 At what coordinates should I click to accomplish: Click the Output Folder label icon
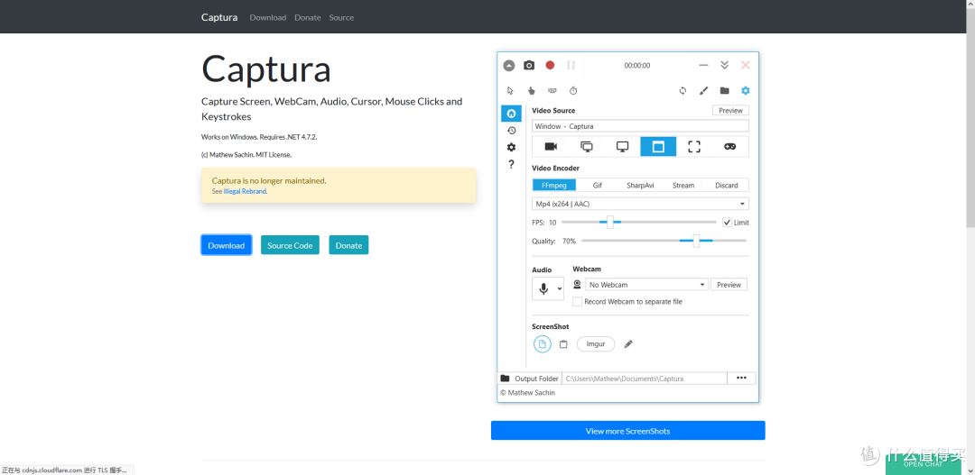coord(505,379)
